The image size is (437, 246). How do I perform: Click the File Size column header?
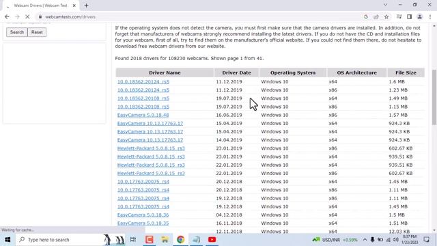coord(406,72)
